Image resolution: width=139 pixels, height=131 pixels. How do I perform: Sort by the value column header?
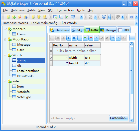[92, 45]
